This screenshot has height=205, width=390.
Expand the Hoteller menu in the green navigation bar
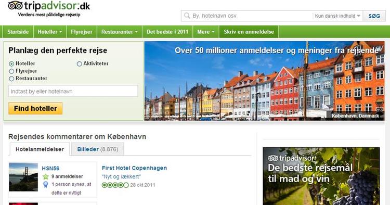point(50,32)
